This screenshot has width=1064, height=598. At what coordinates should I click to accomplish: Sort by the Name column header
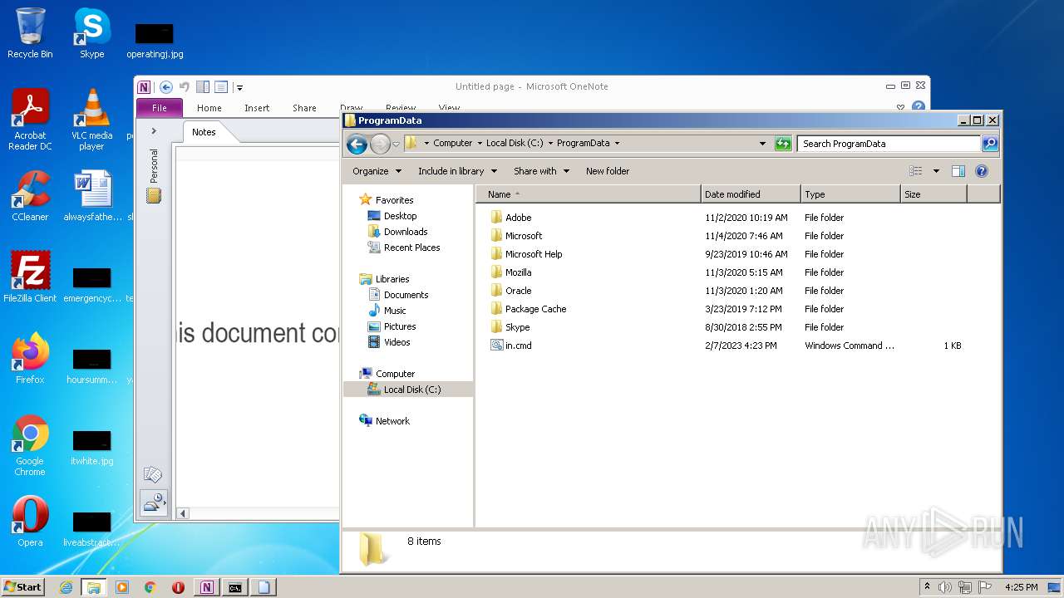click(589, 194)
